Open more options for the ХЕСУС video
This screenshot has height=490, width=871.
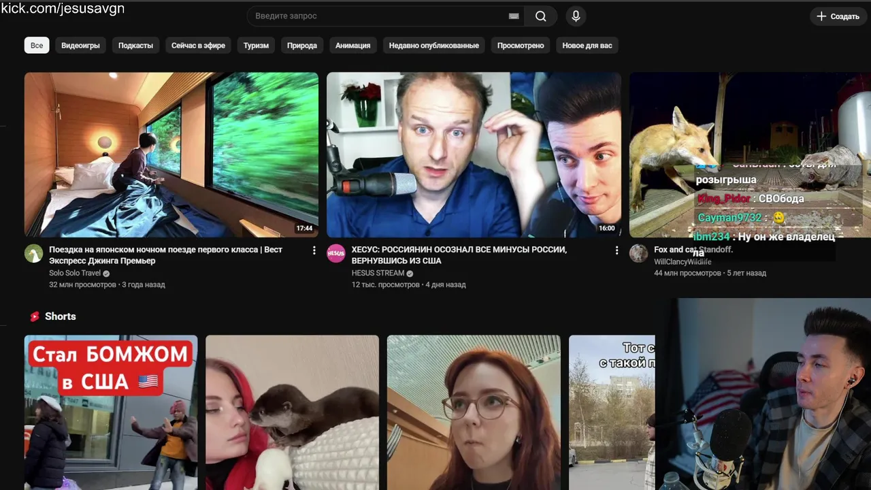(x=617, y=250)
